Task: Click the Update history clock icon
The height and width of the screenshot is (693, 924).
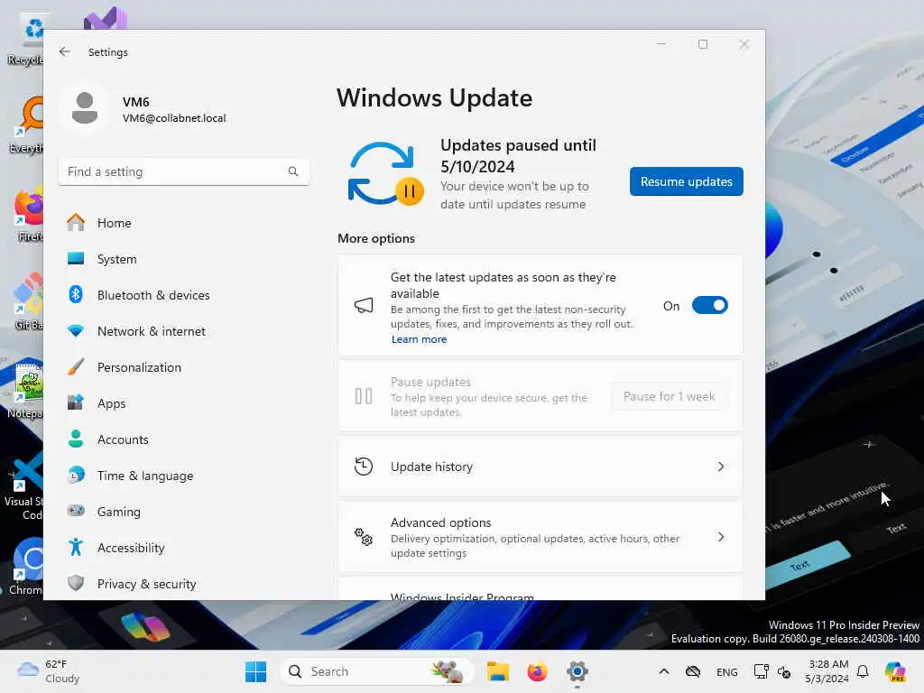Action: 364,467
